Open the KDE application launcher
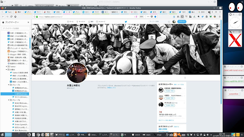The width and height of the screenshot is (244, 137). (2, 135)
